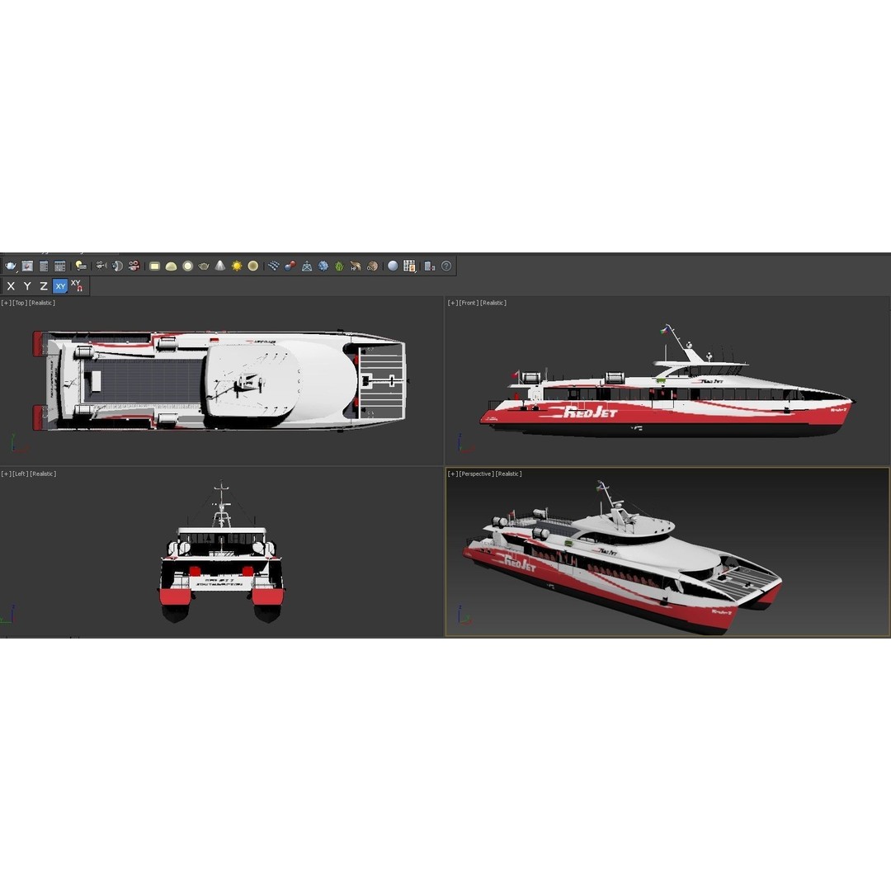Create a sphere light icon
Viewport: 891px width, 891px height.
point(187,266)
